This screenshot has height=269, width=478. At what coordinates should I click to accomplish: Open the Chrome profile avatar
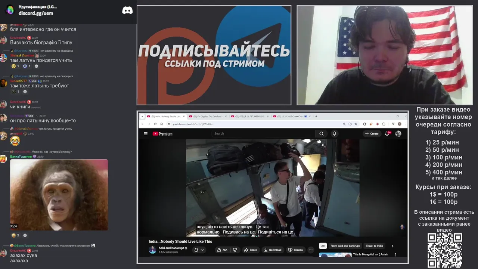pos(399,124)
